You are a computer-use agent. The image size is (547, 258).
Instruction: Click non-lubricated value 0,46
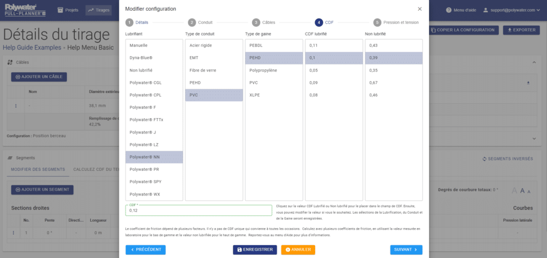click(394, 95)
